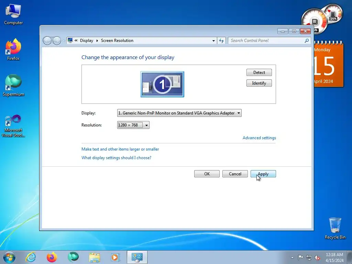Launch Supermium from the taskbar
Image resolution: width=352 pixels, height=264 pixels.
click(x=73, y=257)
